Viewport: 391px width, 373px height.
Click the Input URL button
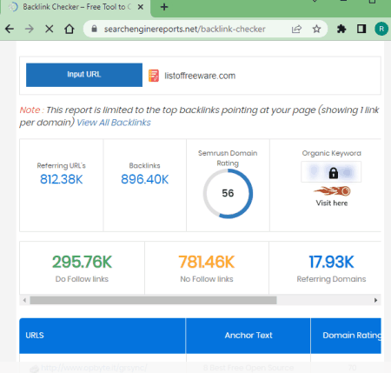coord(84,75)
